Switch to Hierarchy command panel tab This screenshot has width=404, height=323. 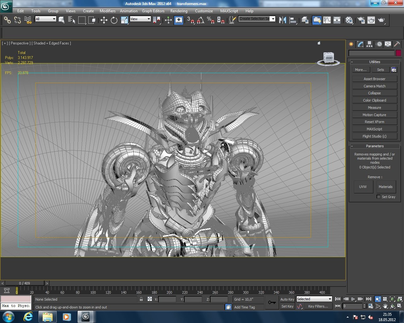point(370,44)
